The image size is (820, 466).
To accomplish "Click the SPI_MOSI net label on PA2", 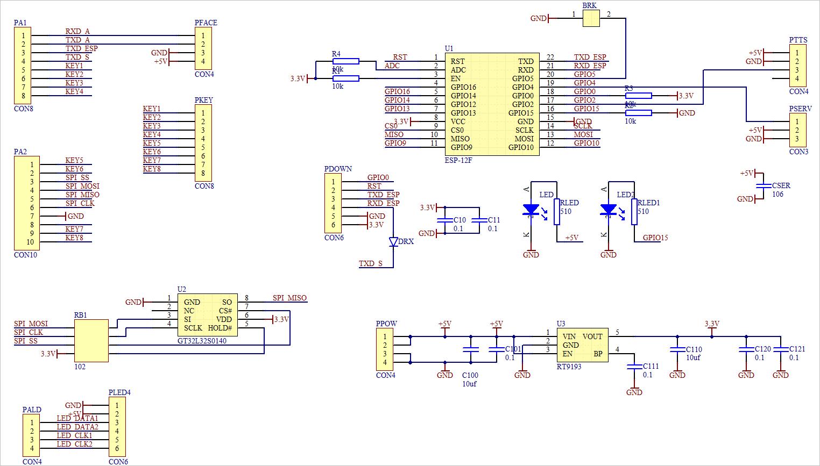I will pyautogui.click(x=82, y=186).
